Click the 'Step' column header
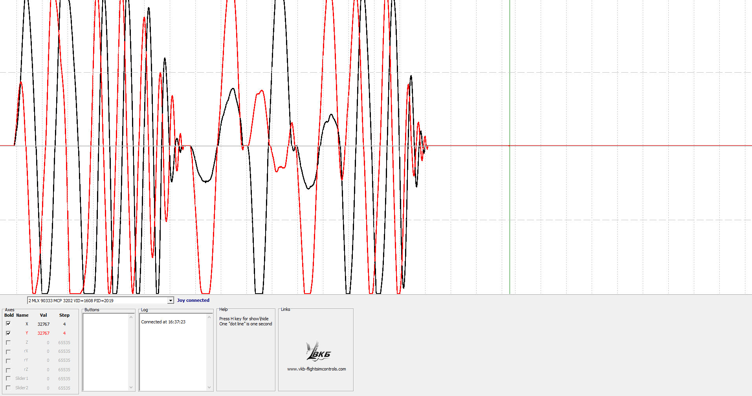Image resolution: width=752 pixels, height=396 pixels. (64, 315)
